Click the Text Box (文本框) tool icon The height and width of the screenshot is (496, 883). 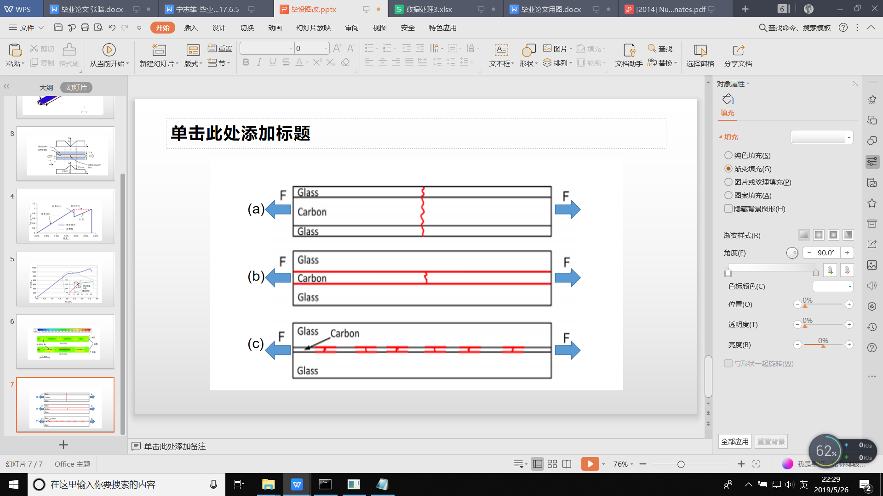[x=501, y=50]
